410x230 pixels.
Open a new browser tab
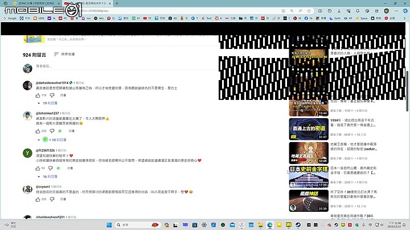tap(117, 3)
